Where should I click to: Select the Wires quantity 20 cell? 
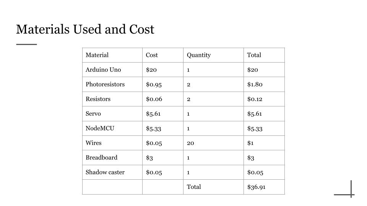pyautogui.click(x=213, y=143)
